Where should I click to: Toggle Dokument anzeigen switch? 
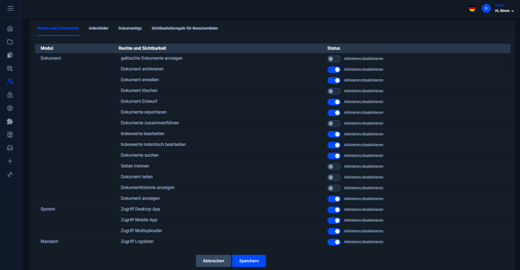334,199
